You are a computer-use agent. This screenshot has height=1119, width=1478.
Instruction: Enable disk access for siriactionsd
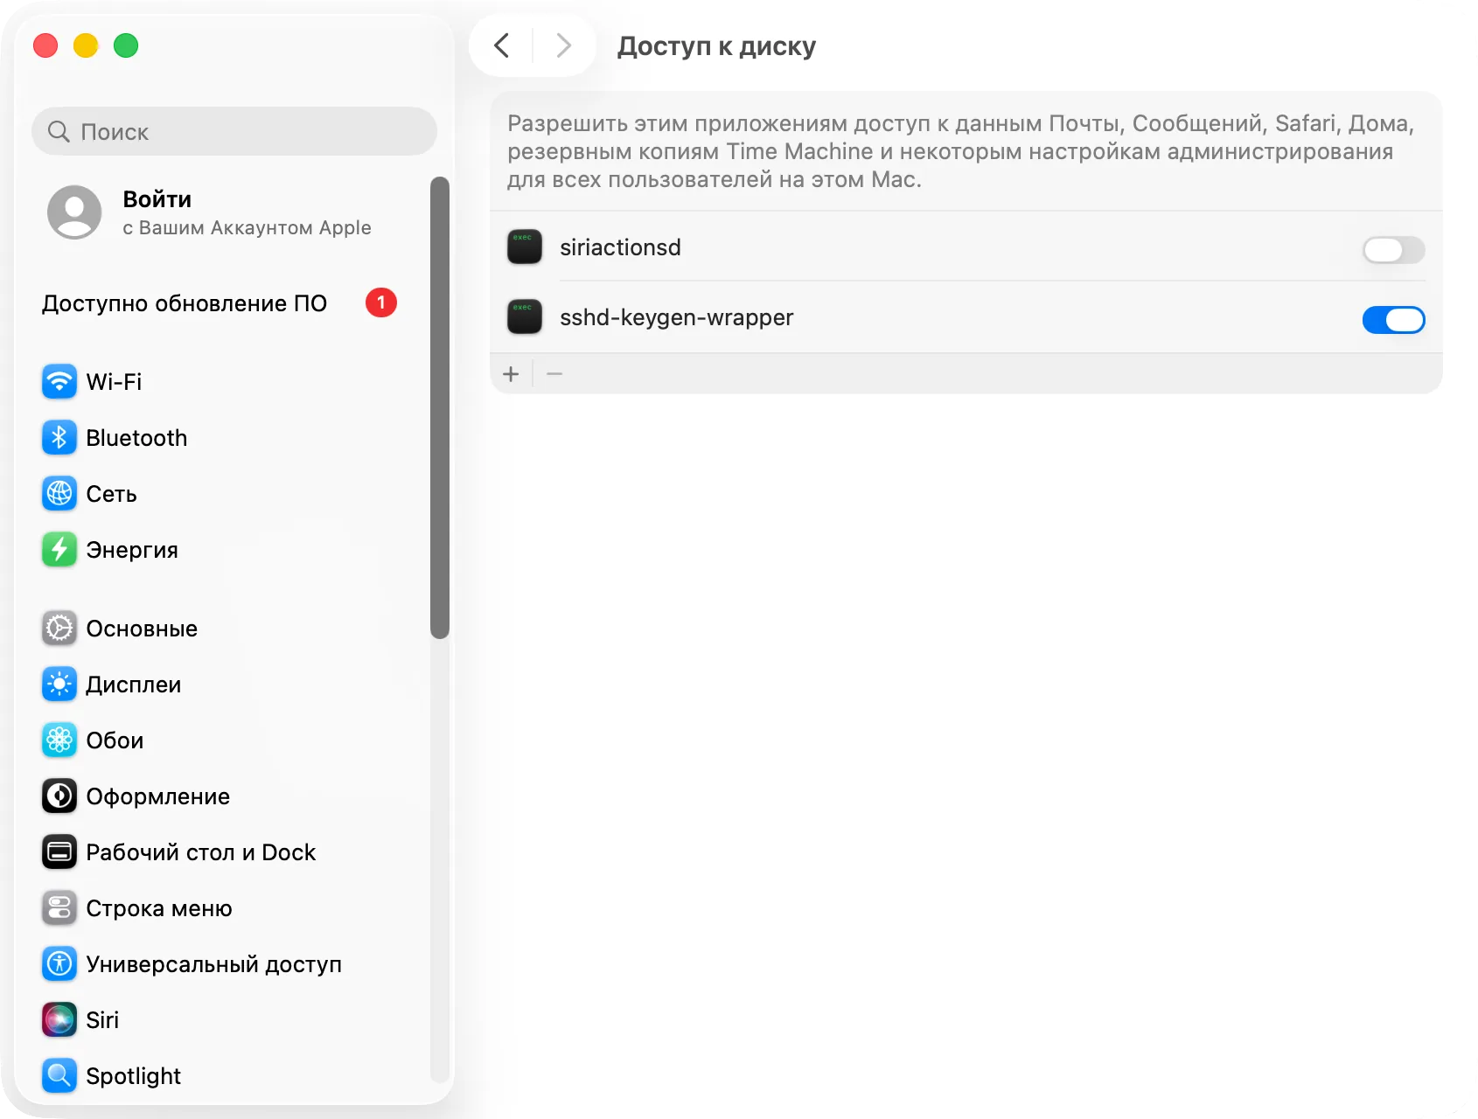(x=1393, y=250)
